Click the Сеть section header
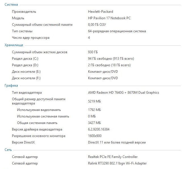Screen dimensions: 196x169 (x=8, y=150)
